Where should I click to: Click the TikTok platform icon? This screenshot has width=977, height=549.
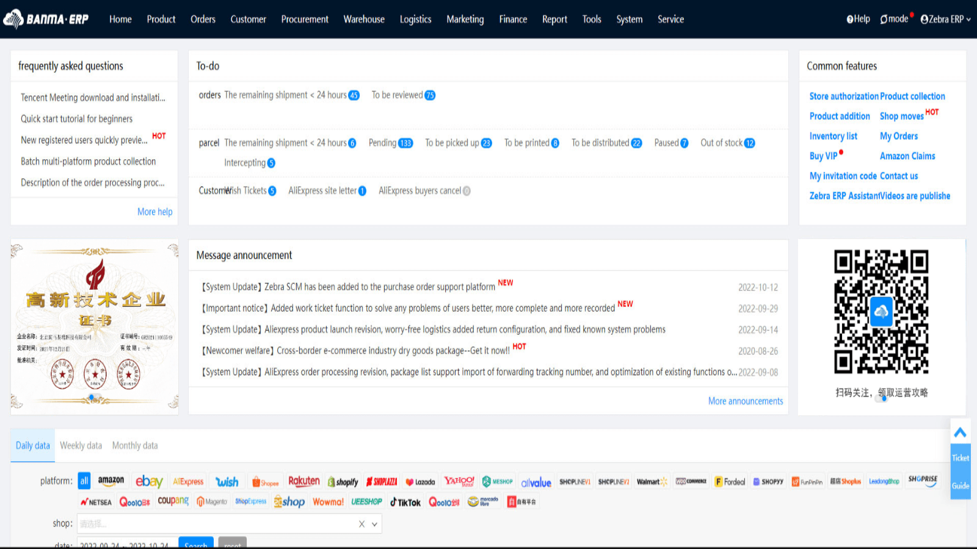(x=405, y=501)
